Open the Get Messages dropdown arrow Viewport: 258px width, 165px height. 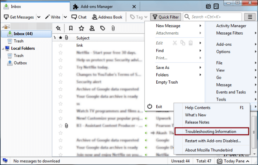pos(39,17)
